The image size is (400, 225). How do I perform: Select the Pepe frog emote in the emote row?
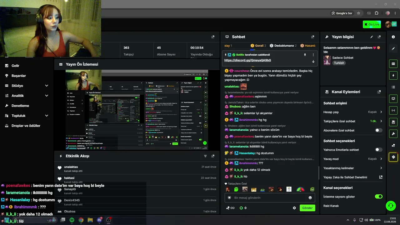[x=263, y=189]
